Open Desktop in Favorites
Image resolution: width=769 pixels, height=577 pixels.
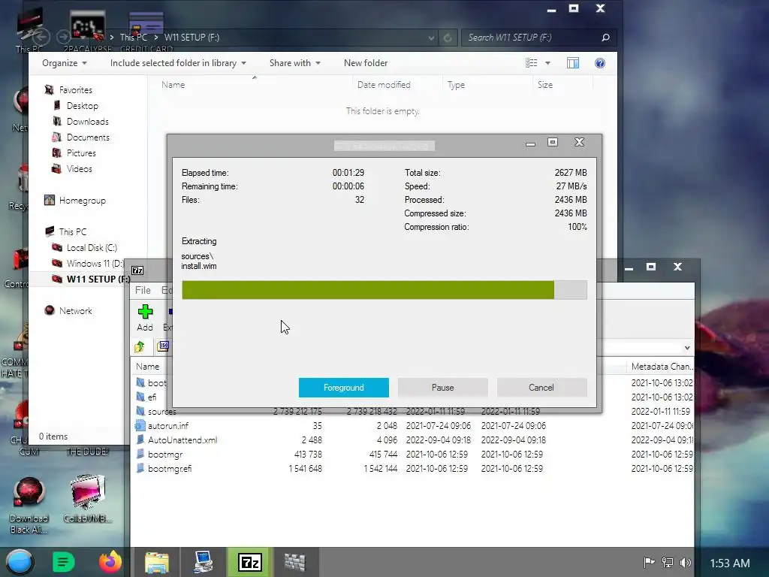[83, 105]
